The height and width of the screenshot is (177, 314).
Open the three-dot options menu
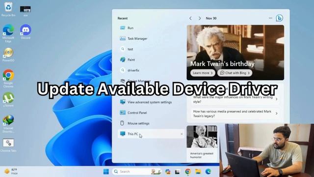(x=270, y=18)
